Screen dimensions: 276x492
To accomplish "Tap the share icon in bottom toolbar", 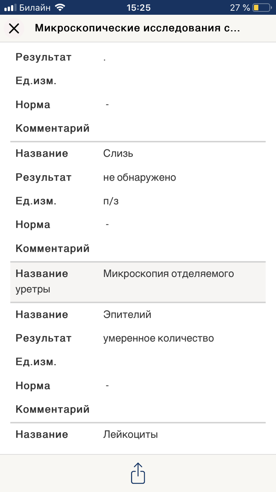I will point(138,473).
